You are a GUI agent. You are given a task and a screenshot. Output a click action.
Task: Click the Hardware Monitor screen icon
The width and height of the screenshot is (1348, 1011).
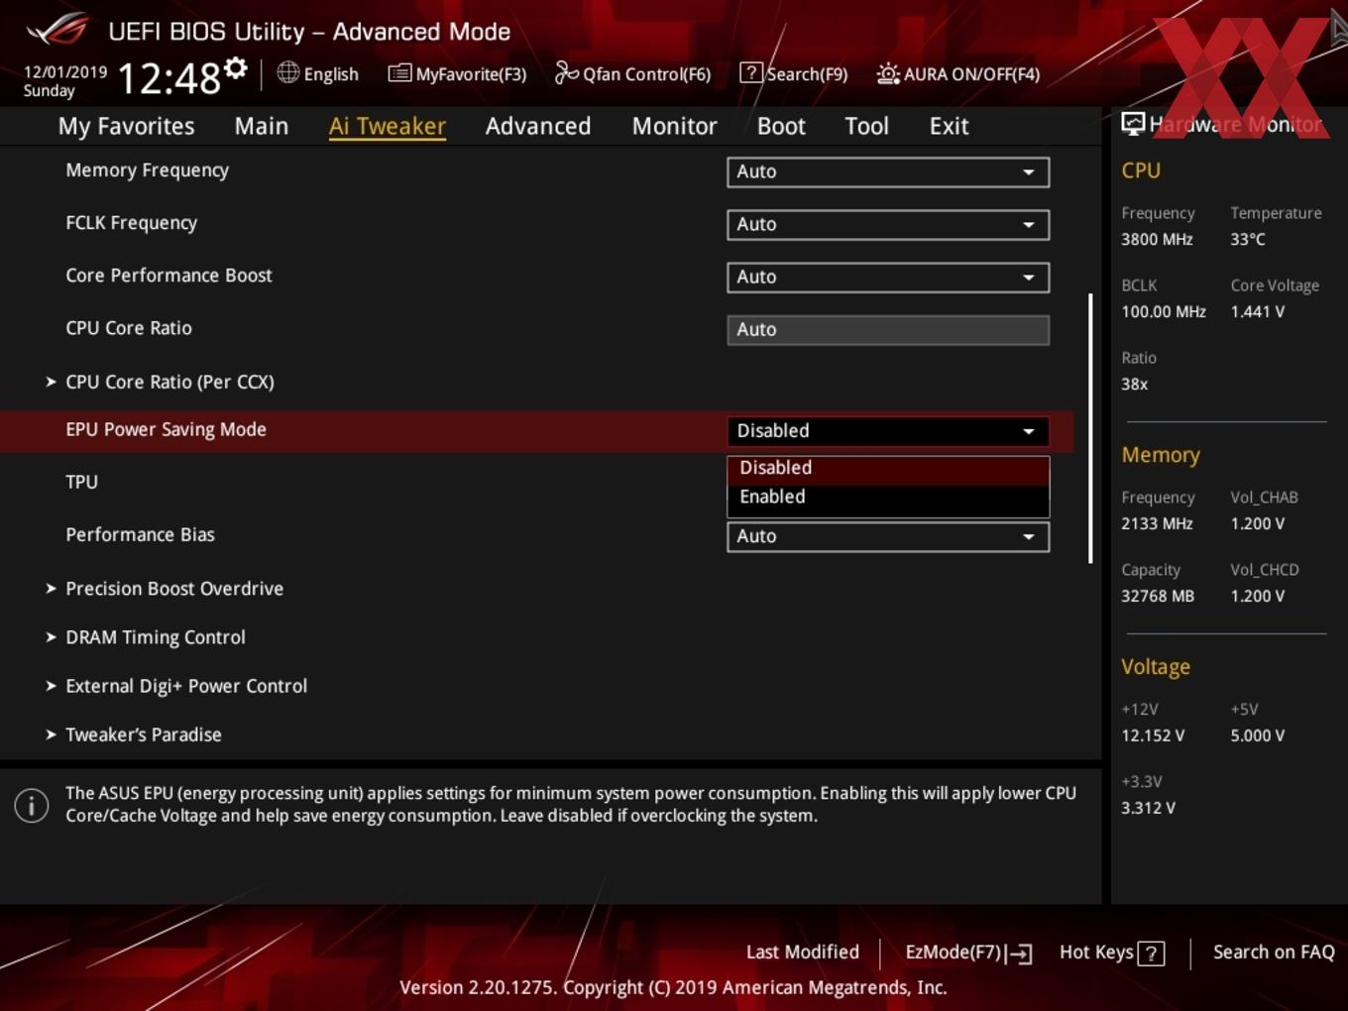pyautogui.click(x=1133, y=124)
